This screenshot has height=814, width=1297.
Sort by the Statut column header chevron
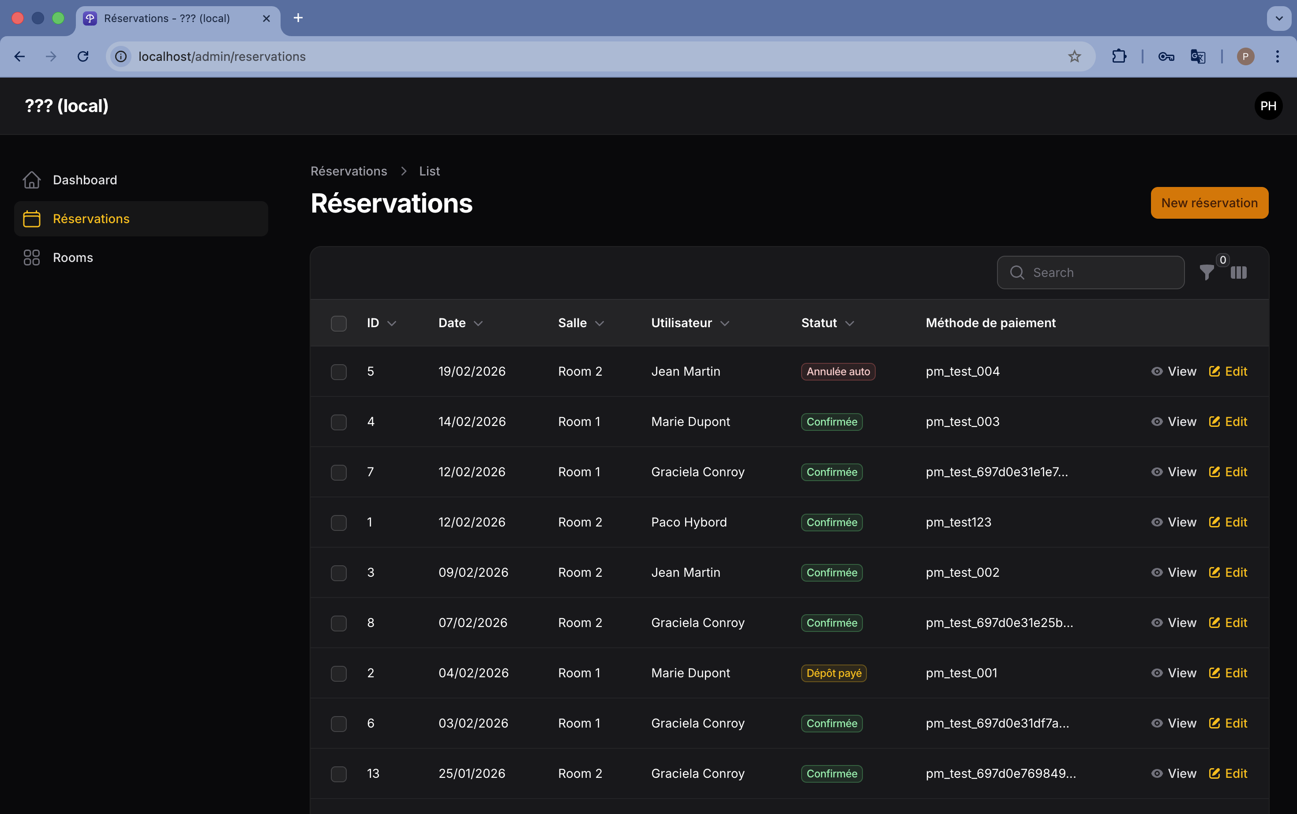click(849, 324)
